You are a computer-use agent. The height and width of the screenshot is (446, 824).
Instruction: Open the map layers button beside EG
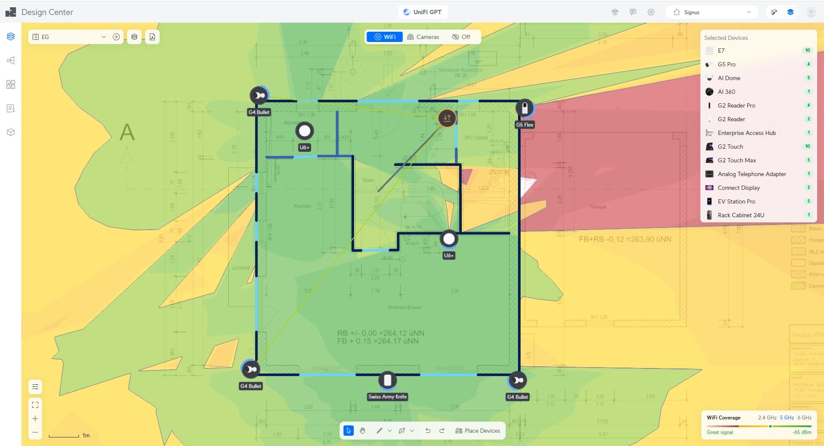click(134, 37)
